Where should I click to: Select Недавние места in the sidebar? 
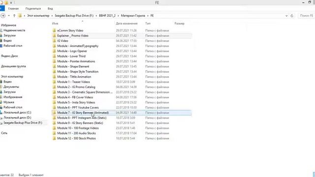[x=14, y=30]
